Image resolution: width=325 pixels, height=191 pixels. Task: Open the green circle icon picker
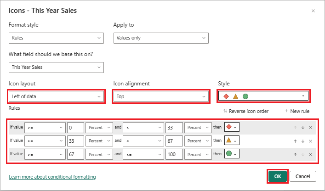[x=232, y=153]
